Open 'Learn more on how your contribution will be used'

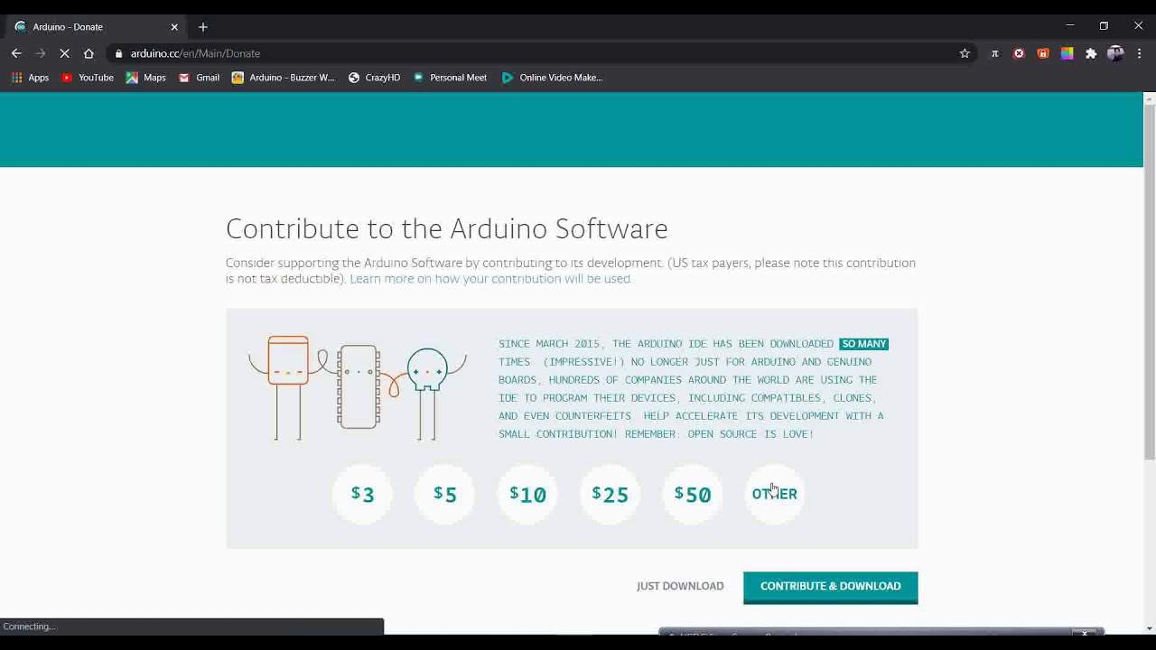pos(489,279)
